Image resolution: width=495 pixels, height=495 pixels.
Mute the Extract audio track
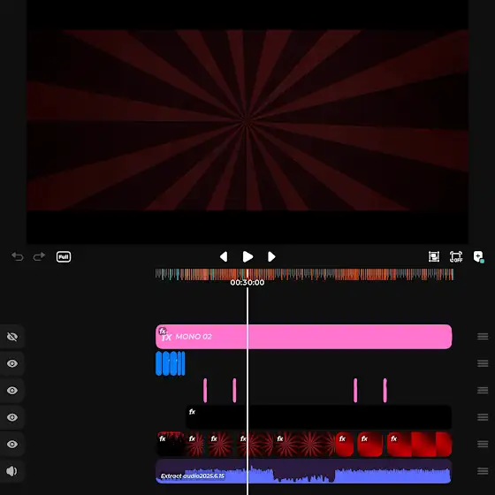(12, 471)
